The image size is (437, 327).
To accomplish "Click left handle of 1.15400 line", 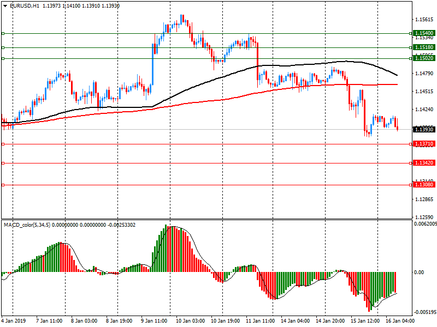I will coord(3,33).
